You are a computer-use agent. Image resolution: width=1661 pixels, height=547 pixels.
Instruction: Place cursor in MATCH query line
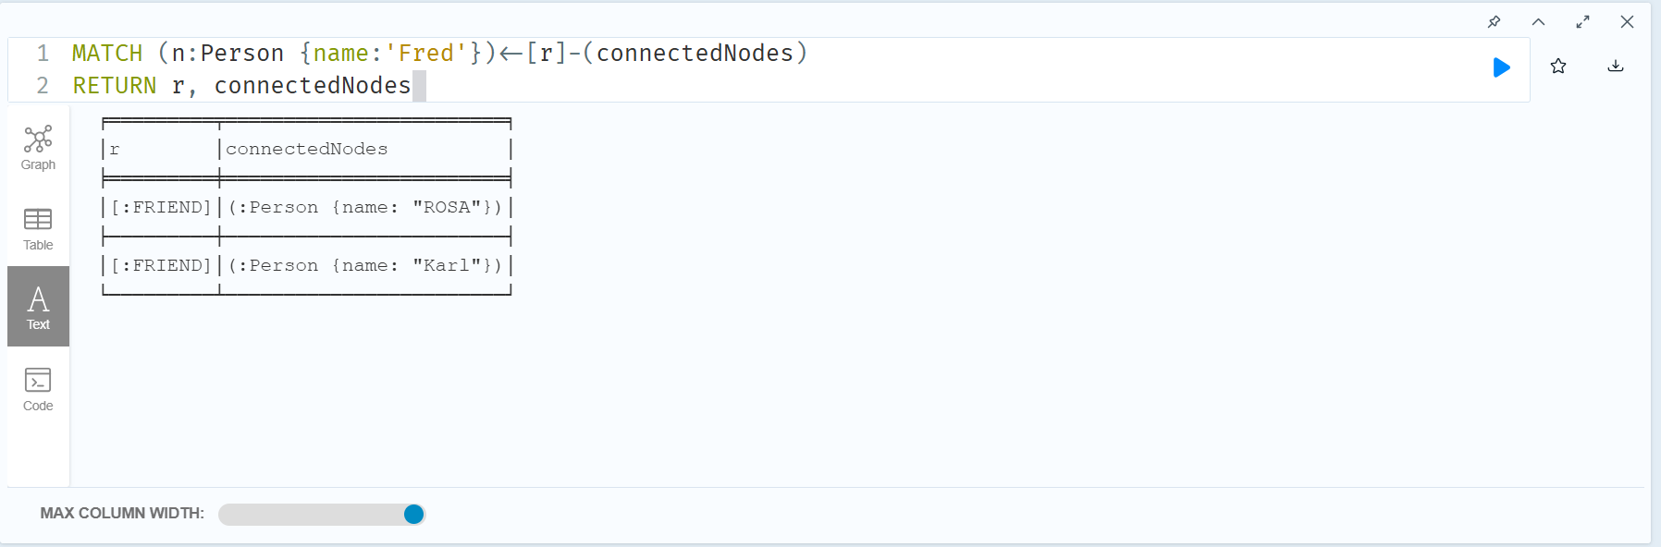[440, 54]
